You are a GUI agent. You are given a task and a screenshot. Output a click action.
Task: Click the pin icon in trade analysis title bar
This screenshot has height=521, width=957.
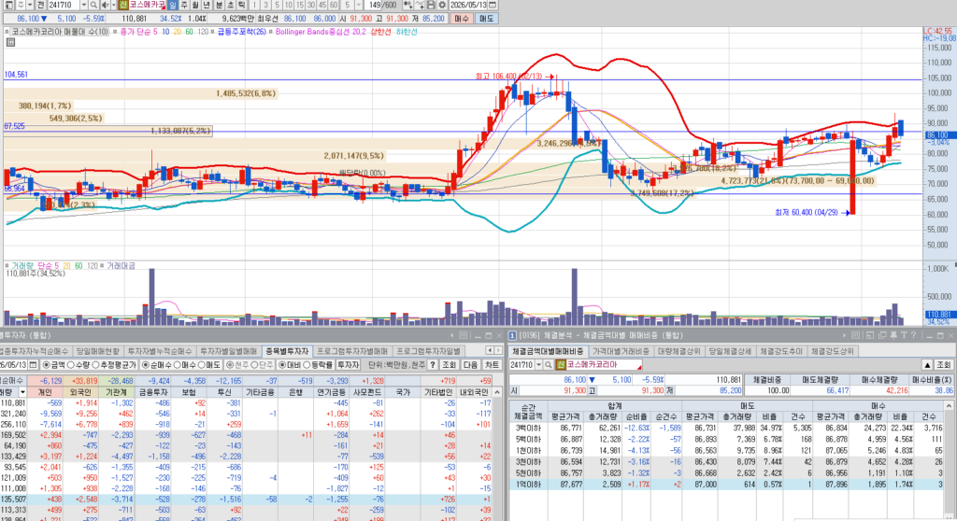tap(893, 335)
